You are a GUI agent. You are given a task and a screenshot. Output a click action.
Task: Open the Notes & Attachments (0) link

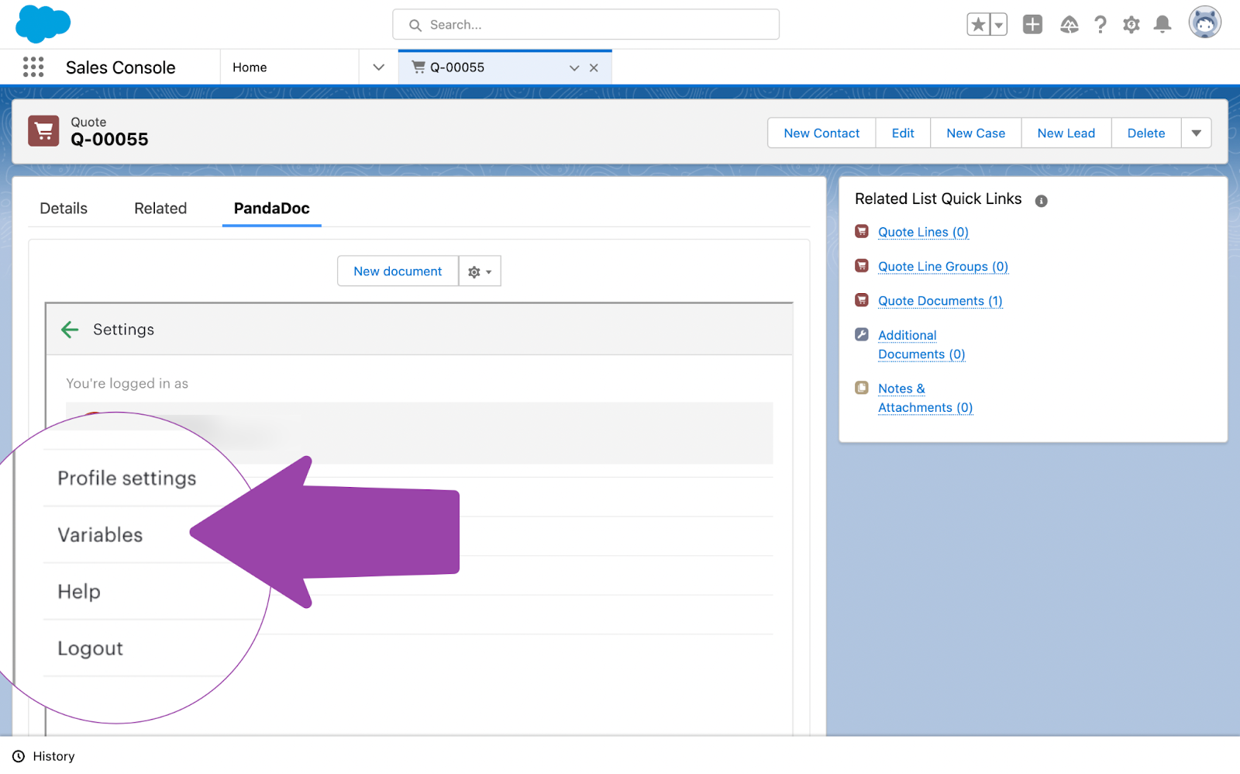point(925,398)
